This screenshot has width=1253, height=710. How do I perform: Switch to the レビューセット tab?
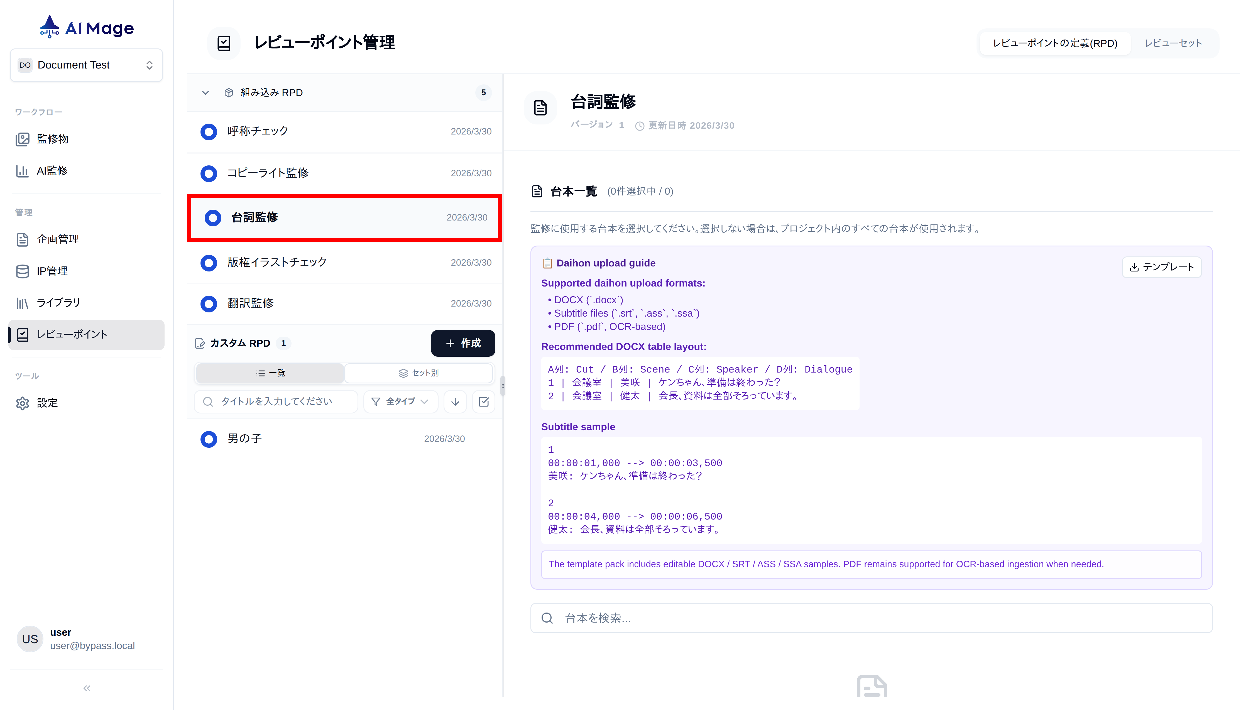coord(1173,43)
